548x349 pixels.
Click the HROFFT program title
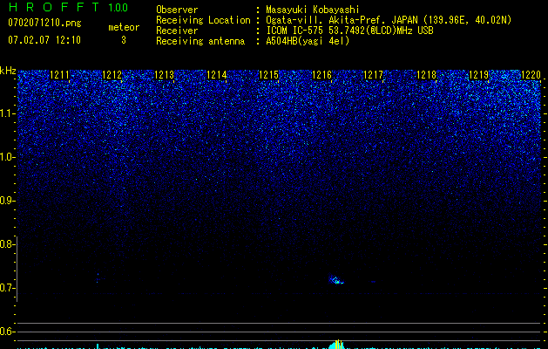pyautogui.click(x=54, y=7)
